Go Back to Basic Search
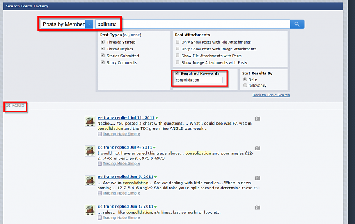Image resolution: width=355 pixels, height=224 pixels. (x=271, y=95)
